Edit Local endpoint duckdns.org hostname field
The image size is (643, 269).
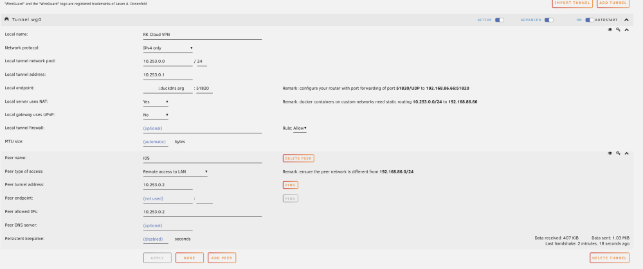(x=168, y=89)
